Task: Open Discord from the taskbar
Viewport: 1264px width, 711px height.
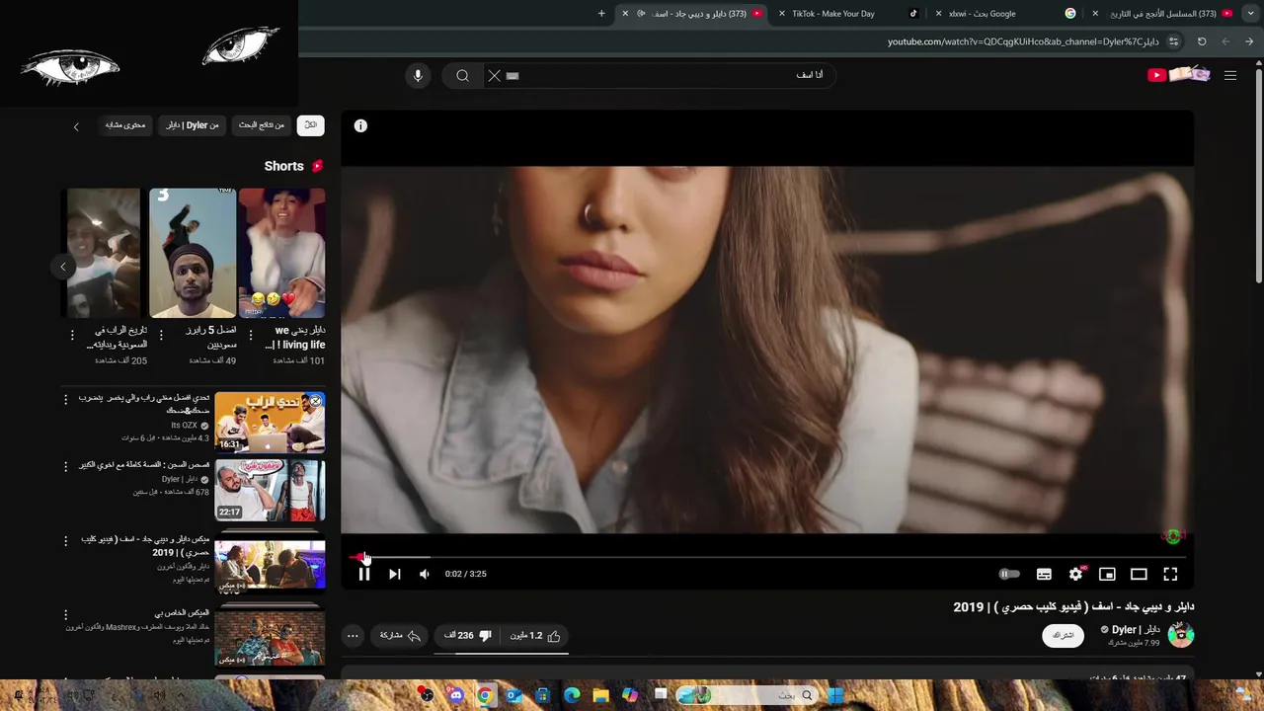Action: 455,695
